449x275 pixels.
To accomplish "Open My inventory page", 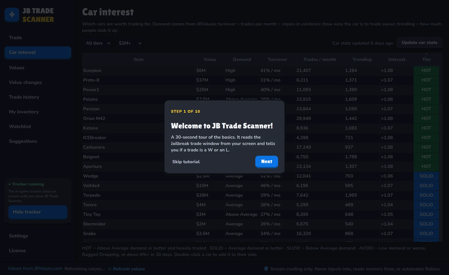I will [x=38, y=112].
